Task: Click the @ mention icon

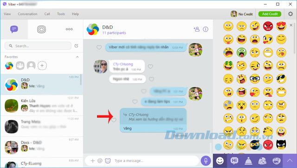Action: click(x=100, y=161)
